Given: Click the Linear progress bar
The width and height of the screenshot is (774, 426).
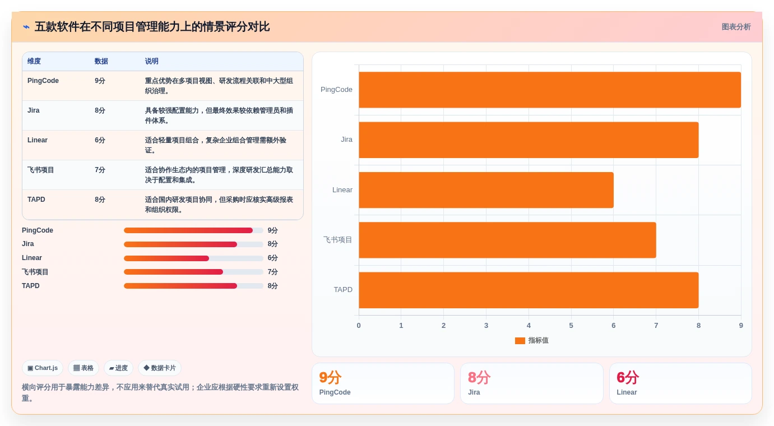Looking at the screenshot, I should [x=193, y=258].
